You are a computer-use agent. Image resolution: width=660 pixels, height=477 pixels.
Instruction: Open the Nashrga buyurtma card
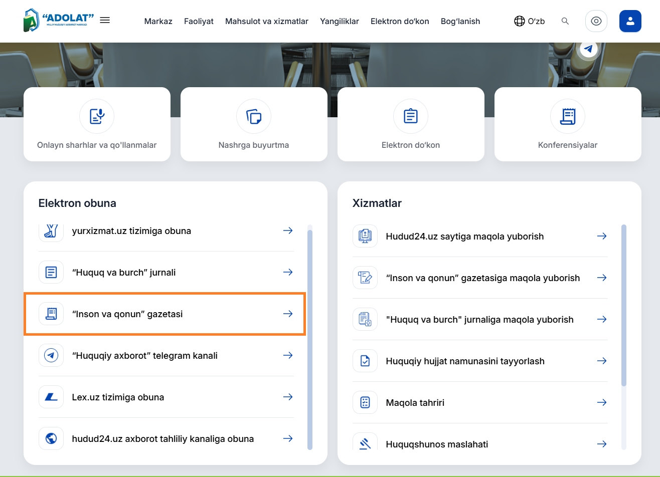[254, 124]
